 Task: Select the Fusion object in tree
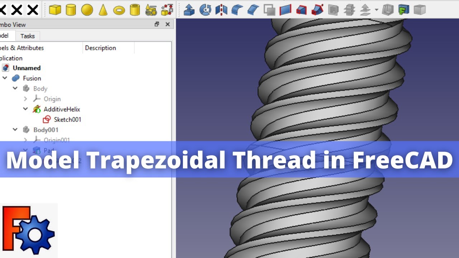32,78
